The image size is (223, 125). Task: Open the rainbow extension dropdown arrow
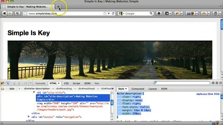[209, 14]
